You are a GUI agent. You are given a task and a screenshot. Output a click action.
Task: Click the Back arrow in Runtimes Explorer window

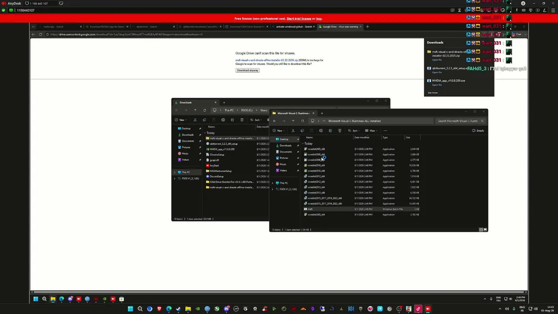click(274, 121)
